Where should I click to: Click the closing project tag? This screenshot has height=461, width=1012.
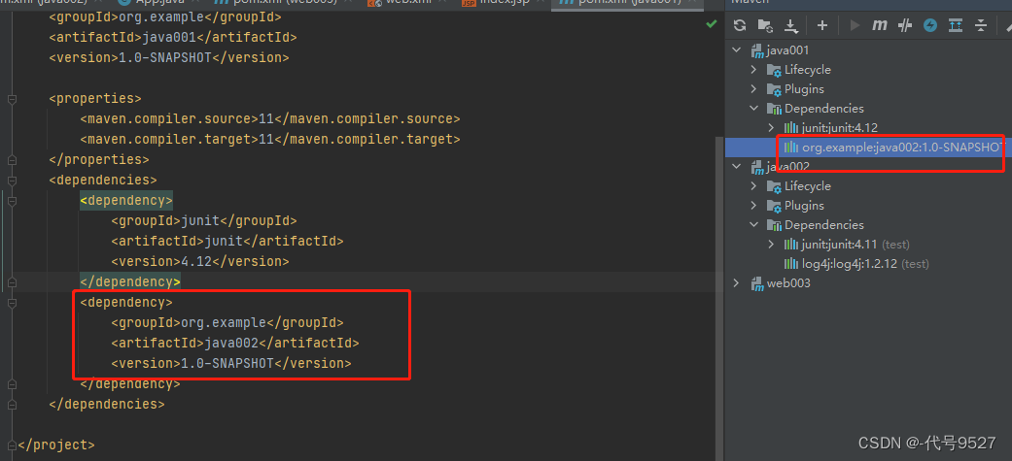[56, 445]
